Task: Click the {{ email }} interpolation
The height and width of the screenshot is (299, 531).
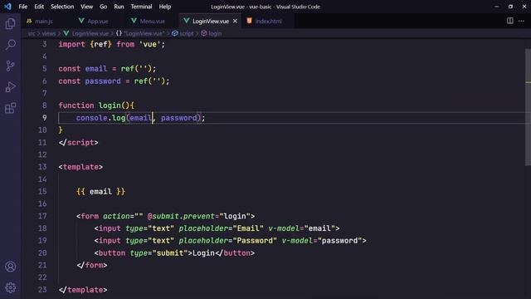Action: [x=101, y=192]
